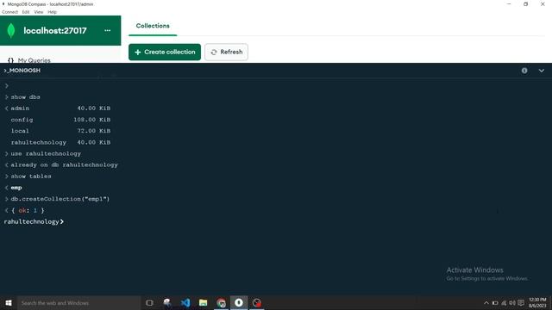This screenshot has height=310, width=552.
Task: Click the volume icon in system tray
Action: pos(512,303)
